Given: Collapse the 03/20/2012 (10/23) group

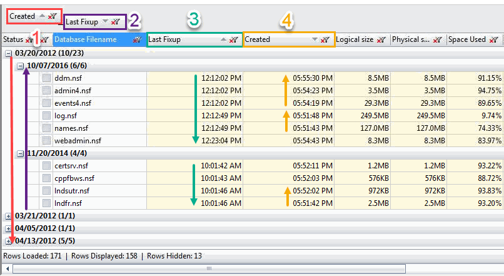Looking at the screenshot, I should click(x=8, y=53).
